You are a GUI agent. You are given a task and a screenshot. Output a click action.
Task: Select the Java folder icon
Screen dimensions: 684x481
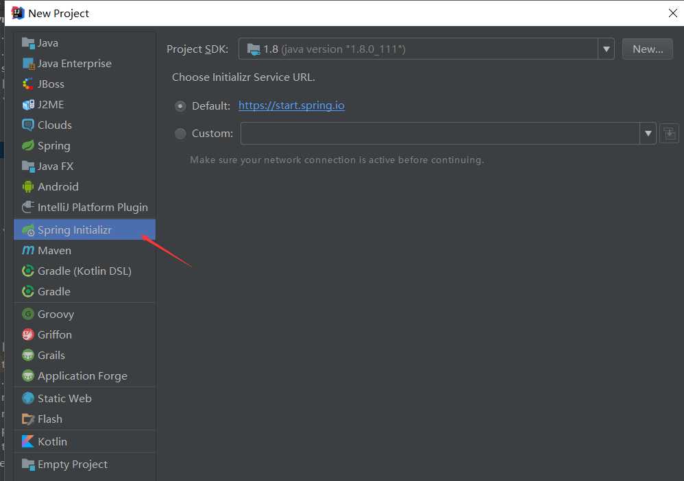[28, 43]
